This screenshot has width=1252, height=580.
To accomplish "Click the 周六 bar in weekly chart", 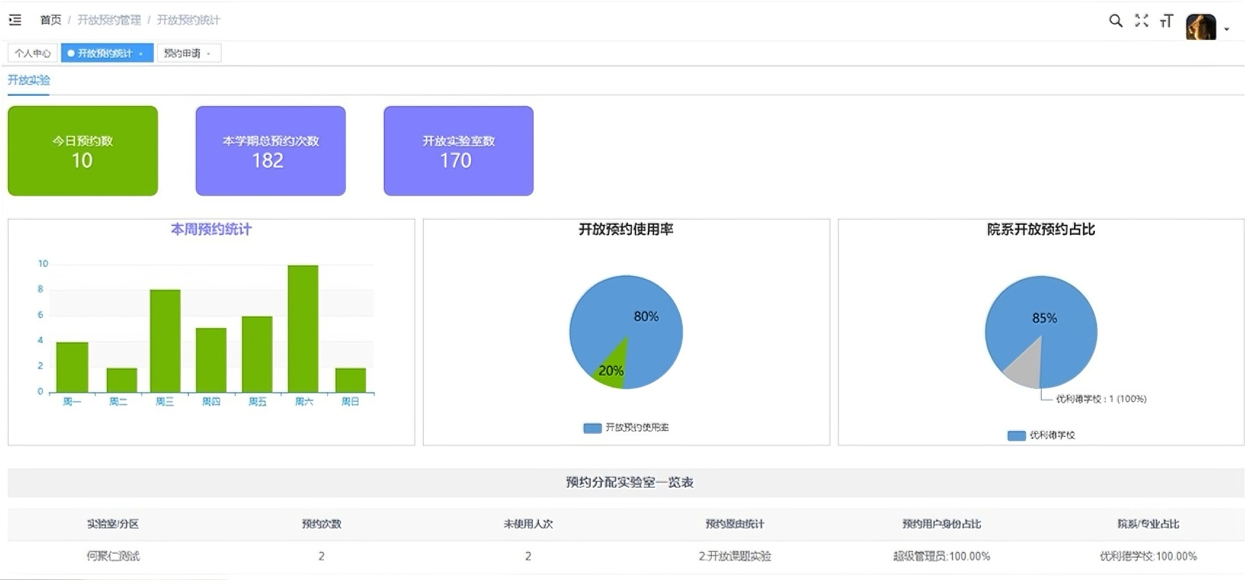I will pos(303,329).
